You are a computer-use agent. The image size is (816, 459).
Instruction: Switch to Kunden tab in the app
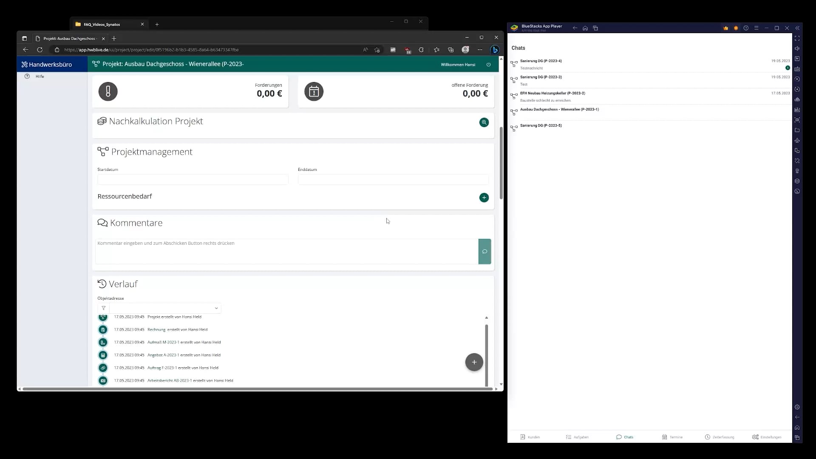530,437
